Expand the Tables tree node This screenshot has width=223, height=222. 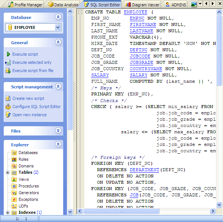point(8,173)
